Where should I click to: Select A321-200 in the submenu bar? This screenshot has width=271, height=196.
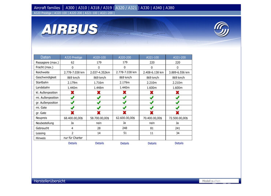pos(106,13)
